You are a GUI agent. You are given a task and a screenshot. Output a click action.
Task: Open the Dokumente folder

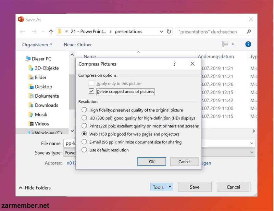[44, 96]
